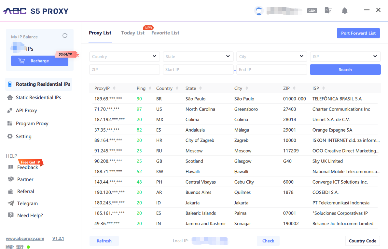
Task: Click the Search button
Action: coord(345,70)
